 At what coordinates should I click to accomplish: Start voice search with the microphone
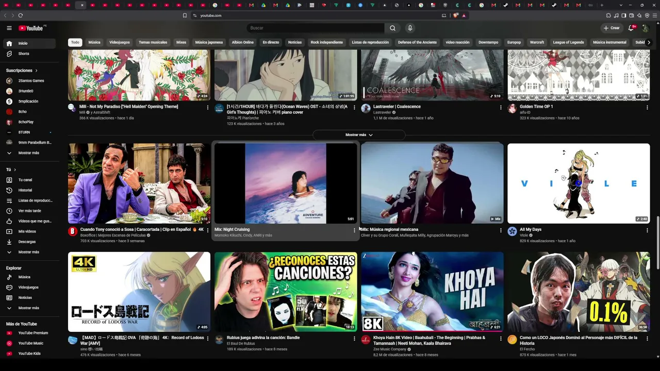coord(410,28)
